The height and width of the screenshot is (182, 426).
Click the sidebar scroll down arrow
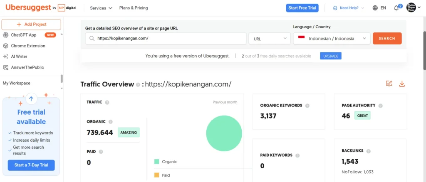coord(62,89)
